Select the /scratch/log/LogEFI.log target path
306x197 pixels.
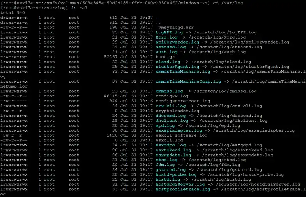click(x=225, y=32)
